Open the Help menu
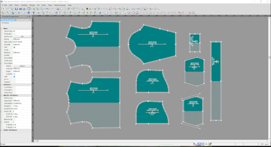Viewport: 271px width, 147px height. coord(69,5)
